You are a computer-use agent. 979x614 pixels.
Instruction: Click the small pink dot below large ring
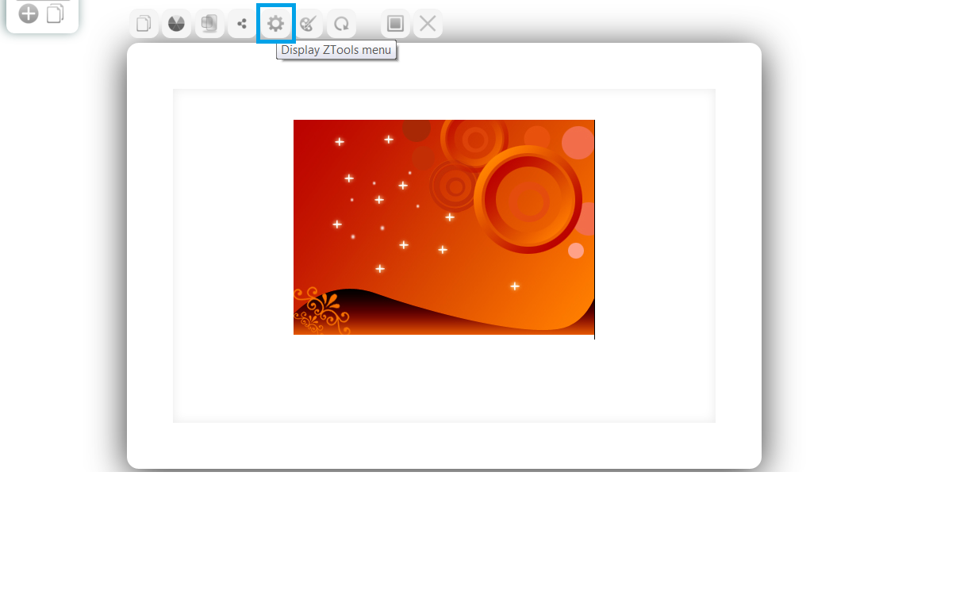point(576,251)
